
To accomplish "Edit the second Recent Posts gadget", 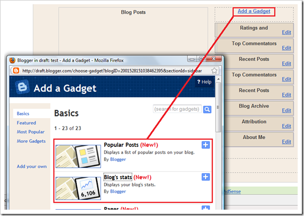I will click(287, 95).
